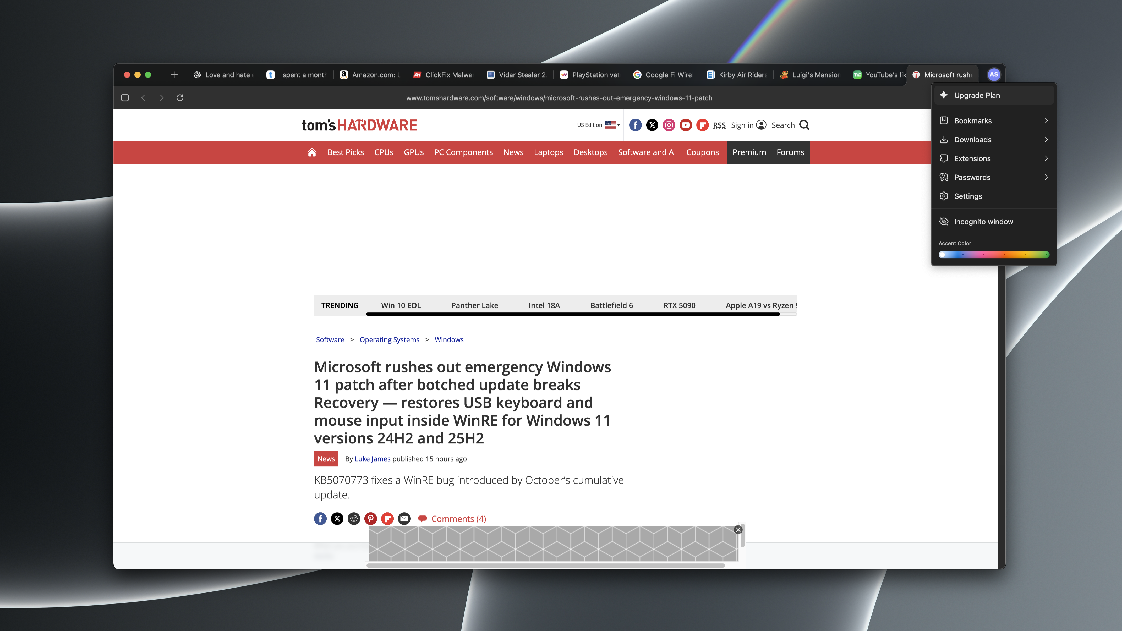
Task: Share article via Reddit icon
Action: pyautogui.click(x=354, y=519)
